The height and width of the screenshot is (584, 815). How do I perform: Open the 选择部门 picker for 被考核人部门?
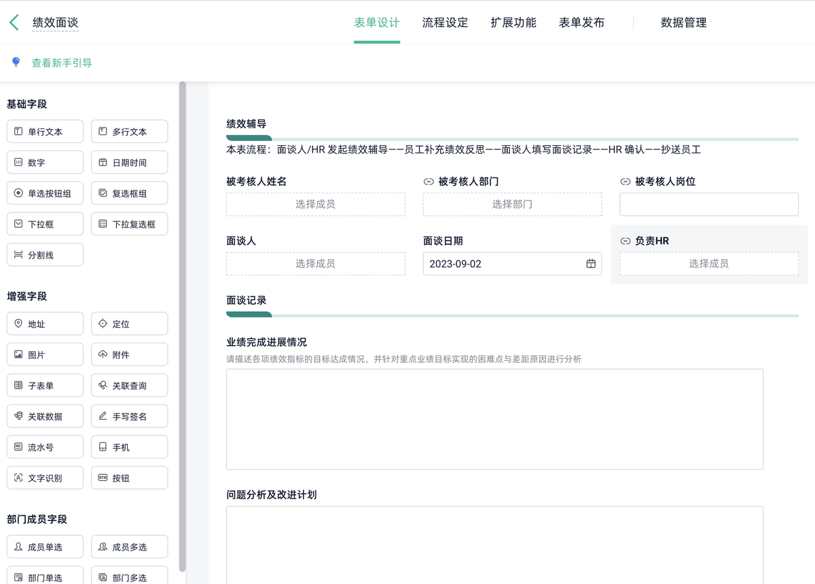pyautogui.click(x=512, y=204)
